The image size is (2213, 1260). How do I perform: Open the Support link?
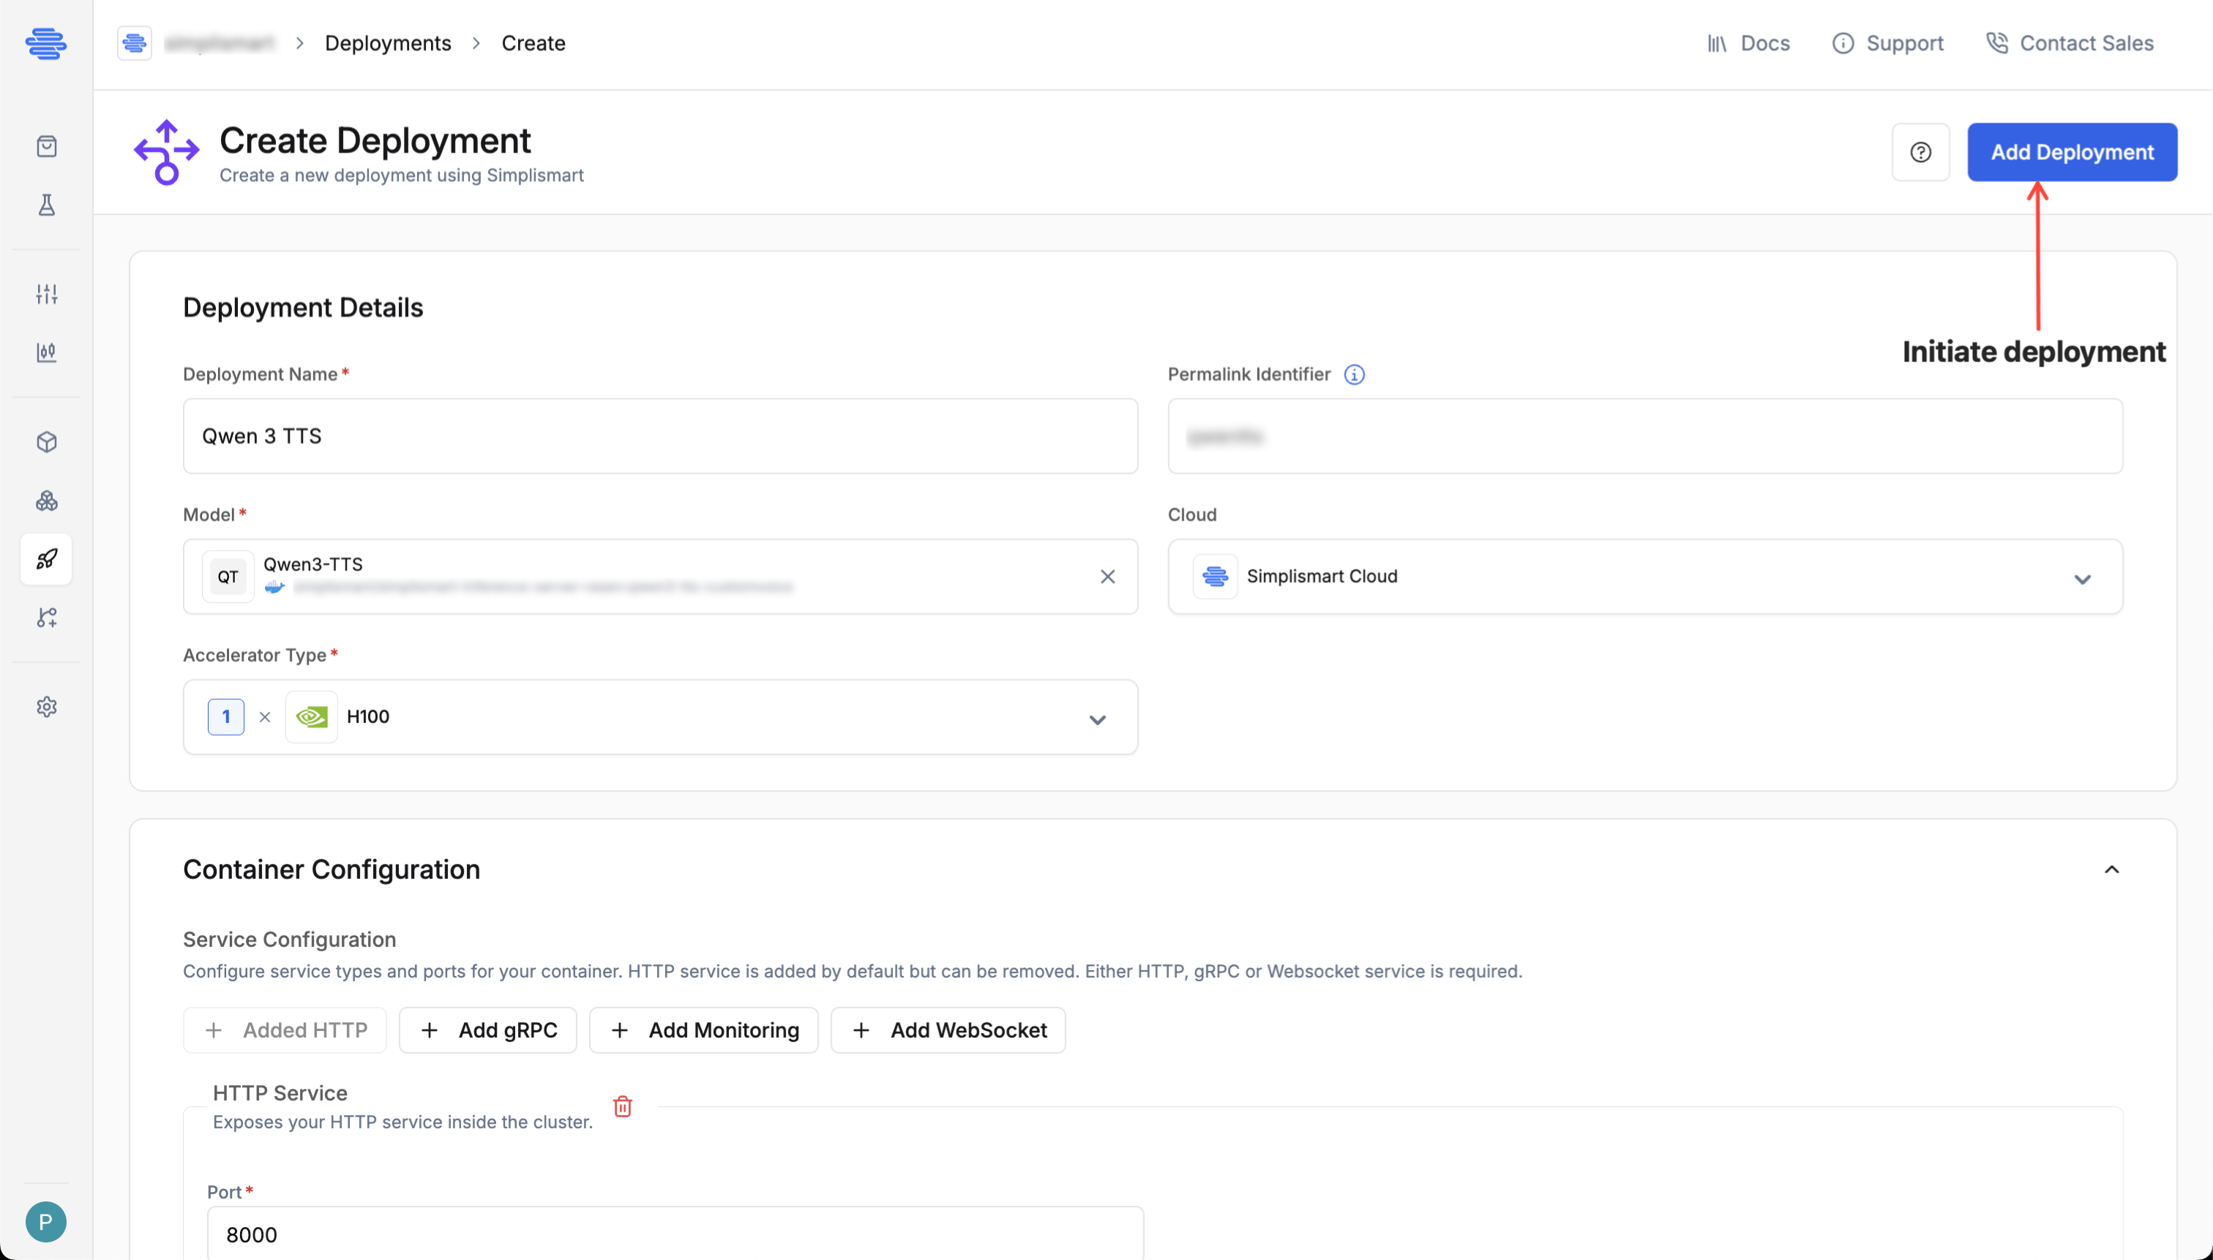click(1887, 43)
